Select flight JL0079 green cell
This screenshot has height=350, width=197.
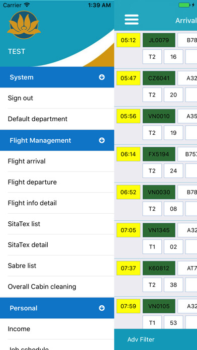[159, 40]
